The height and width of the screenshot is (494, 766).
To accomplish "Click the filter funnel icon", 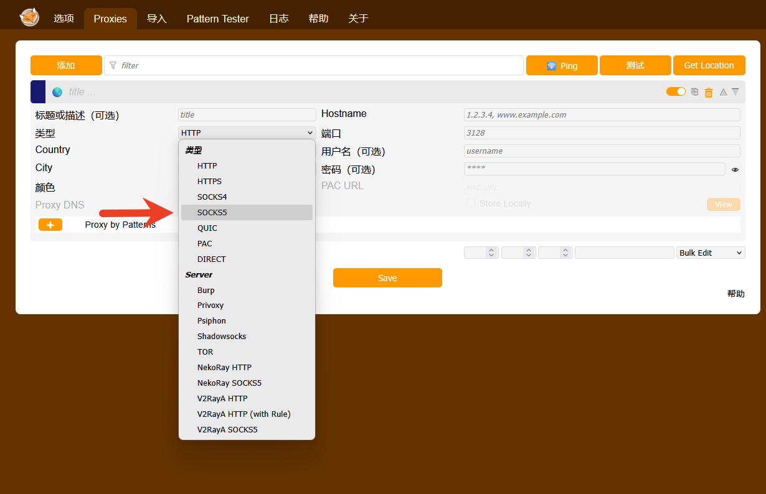I will tap(113, 65).
